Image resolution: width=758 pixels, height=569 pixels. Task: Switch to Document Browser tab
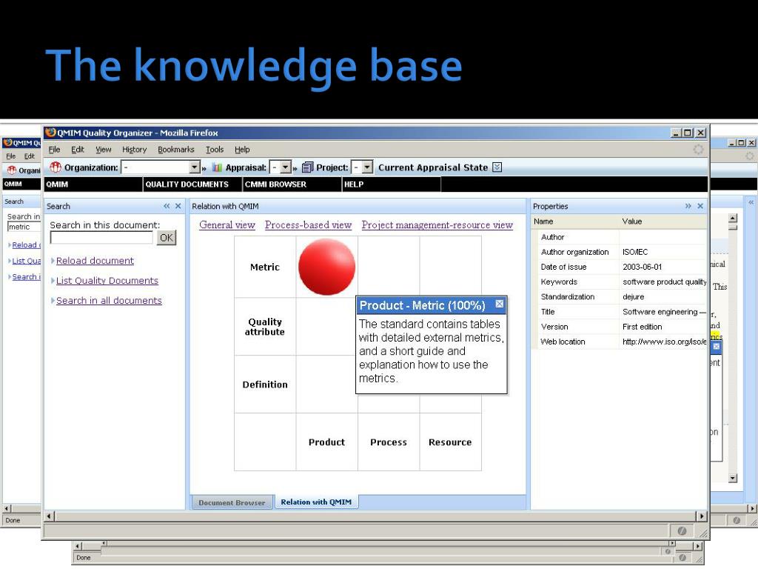232,503
